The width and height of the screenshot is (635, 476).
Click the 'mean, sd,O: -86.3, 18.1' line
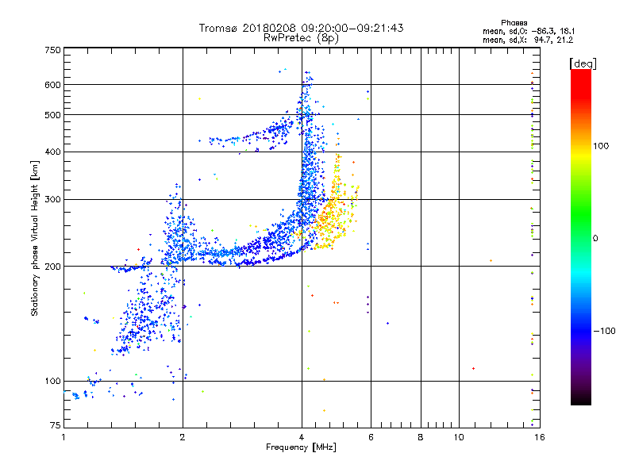click(529, 31)
